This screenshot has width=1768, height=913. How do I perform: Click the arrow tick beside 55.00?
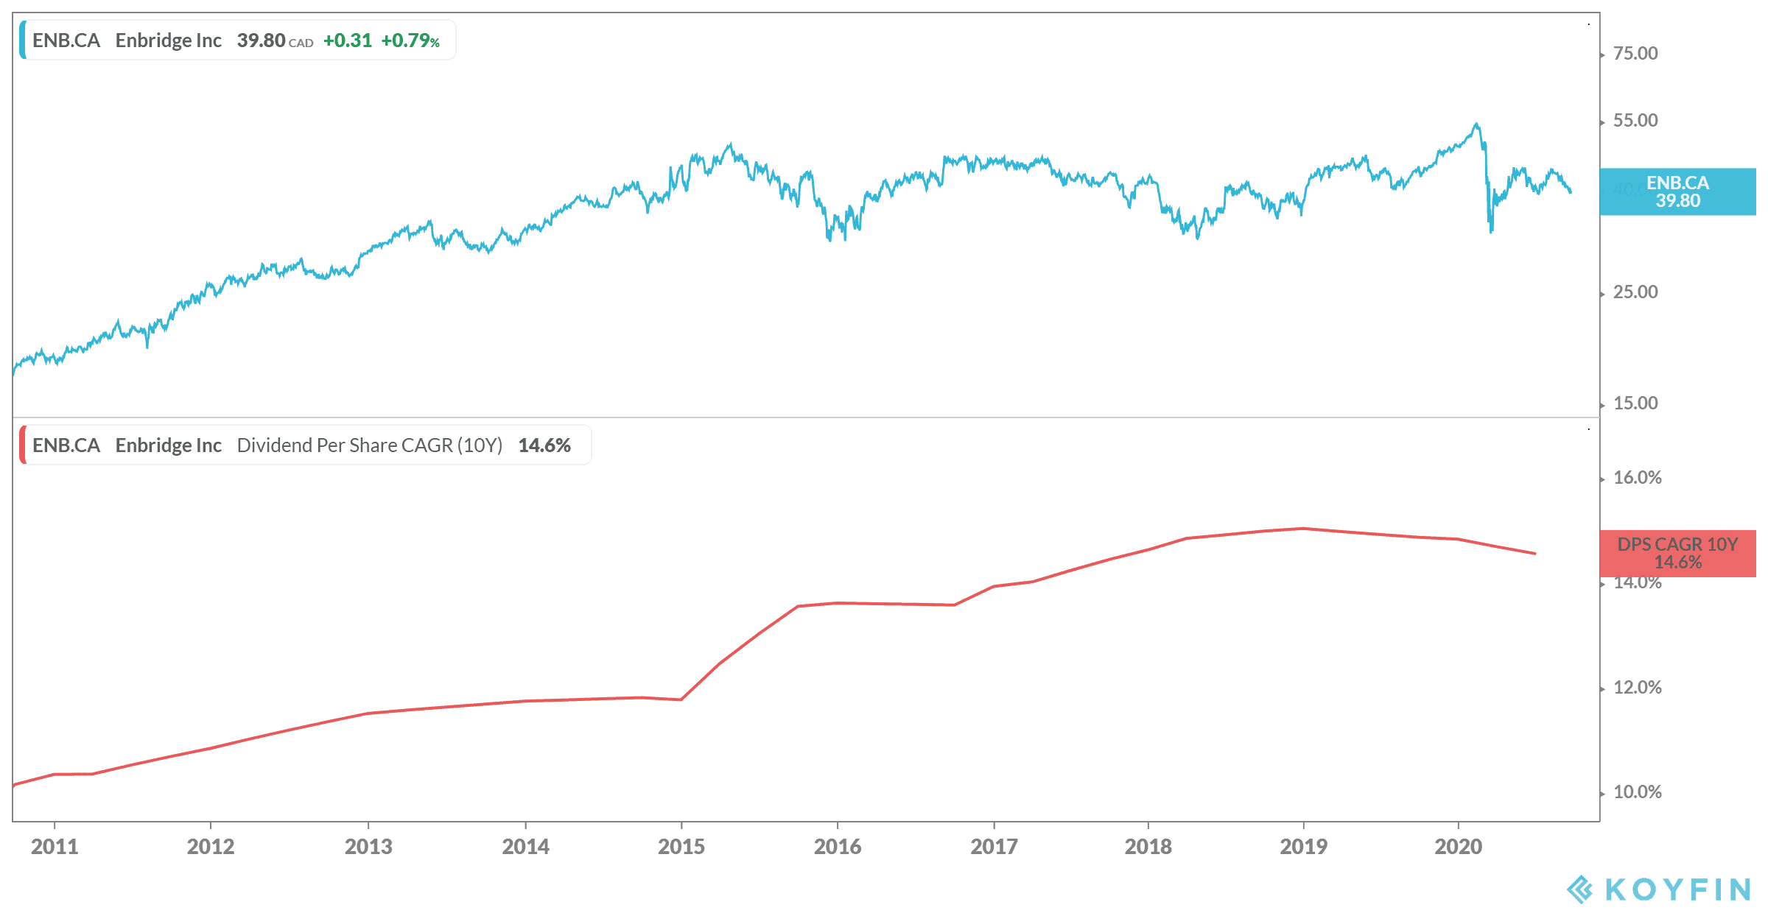1603,122
